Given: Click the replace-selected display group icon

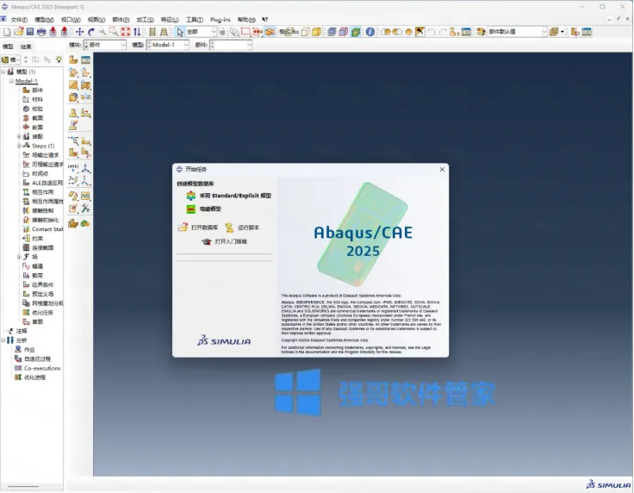Looking at the screenshot, I should (x=385, y=32).
